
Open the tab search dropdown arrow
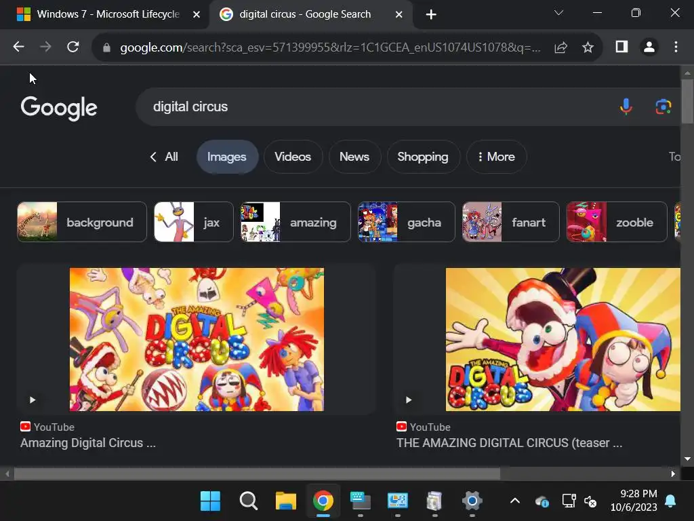coord(558,13)
